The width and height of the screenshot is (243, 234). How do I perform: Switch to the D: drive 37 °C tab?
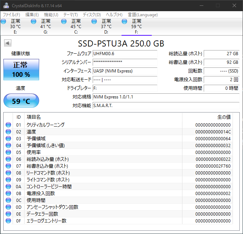pyautogui.click(x=106, y=26)
